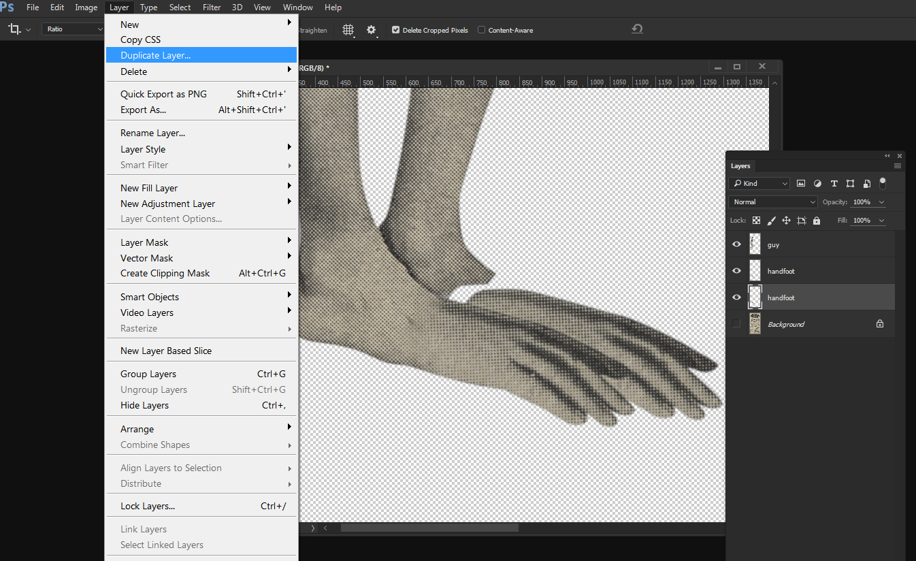Viewport: 916px width, 561px height.
Task: Click the adjustment layer filter icon
Action: click(x=817, y=184)
